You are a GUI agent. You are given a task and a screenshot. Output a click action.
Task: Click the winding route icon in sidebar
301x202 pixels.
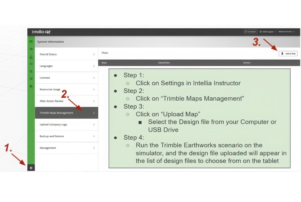point(31,71)
